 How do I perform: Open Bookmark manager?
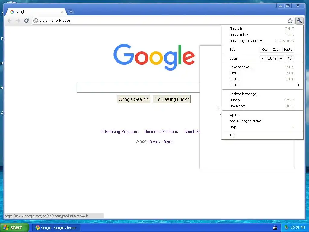pyautogui.click(x=262, y=94)
